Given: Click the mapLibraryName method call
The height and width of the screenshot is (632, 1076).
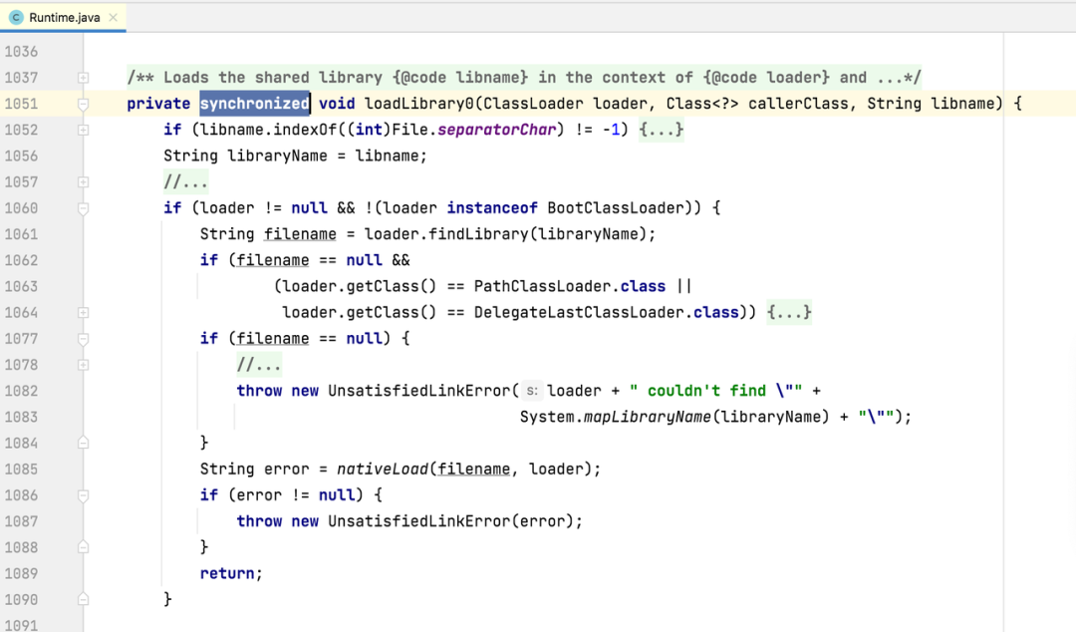Looking at the screenshot, I should [x=648, y=417].
